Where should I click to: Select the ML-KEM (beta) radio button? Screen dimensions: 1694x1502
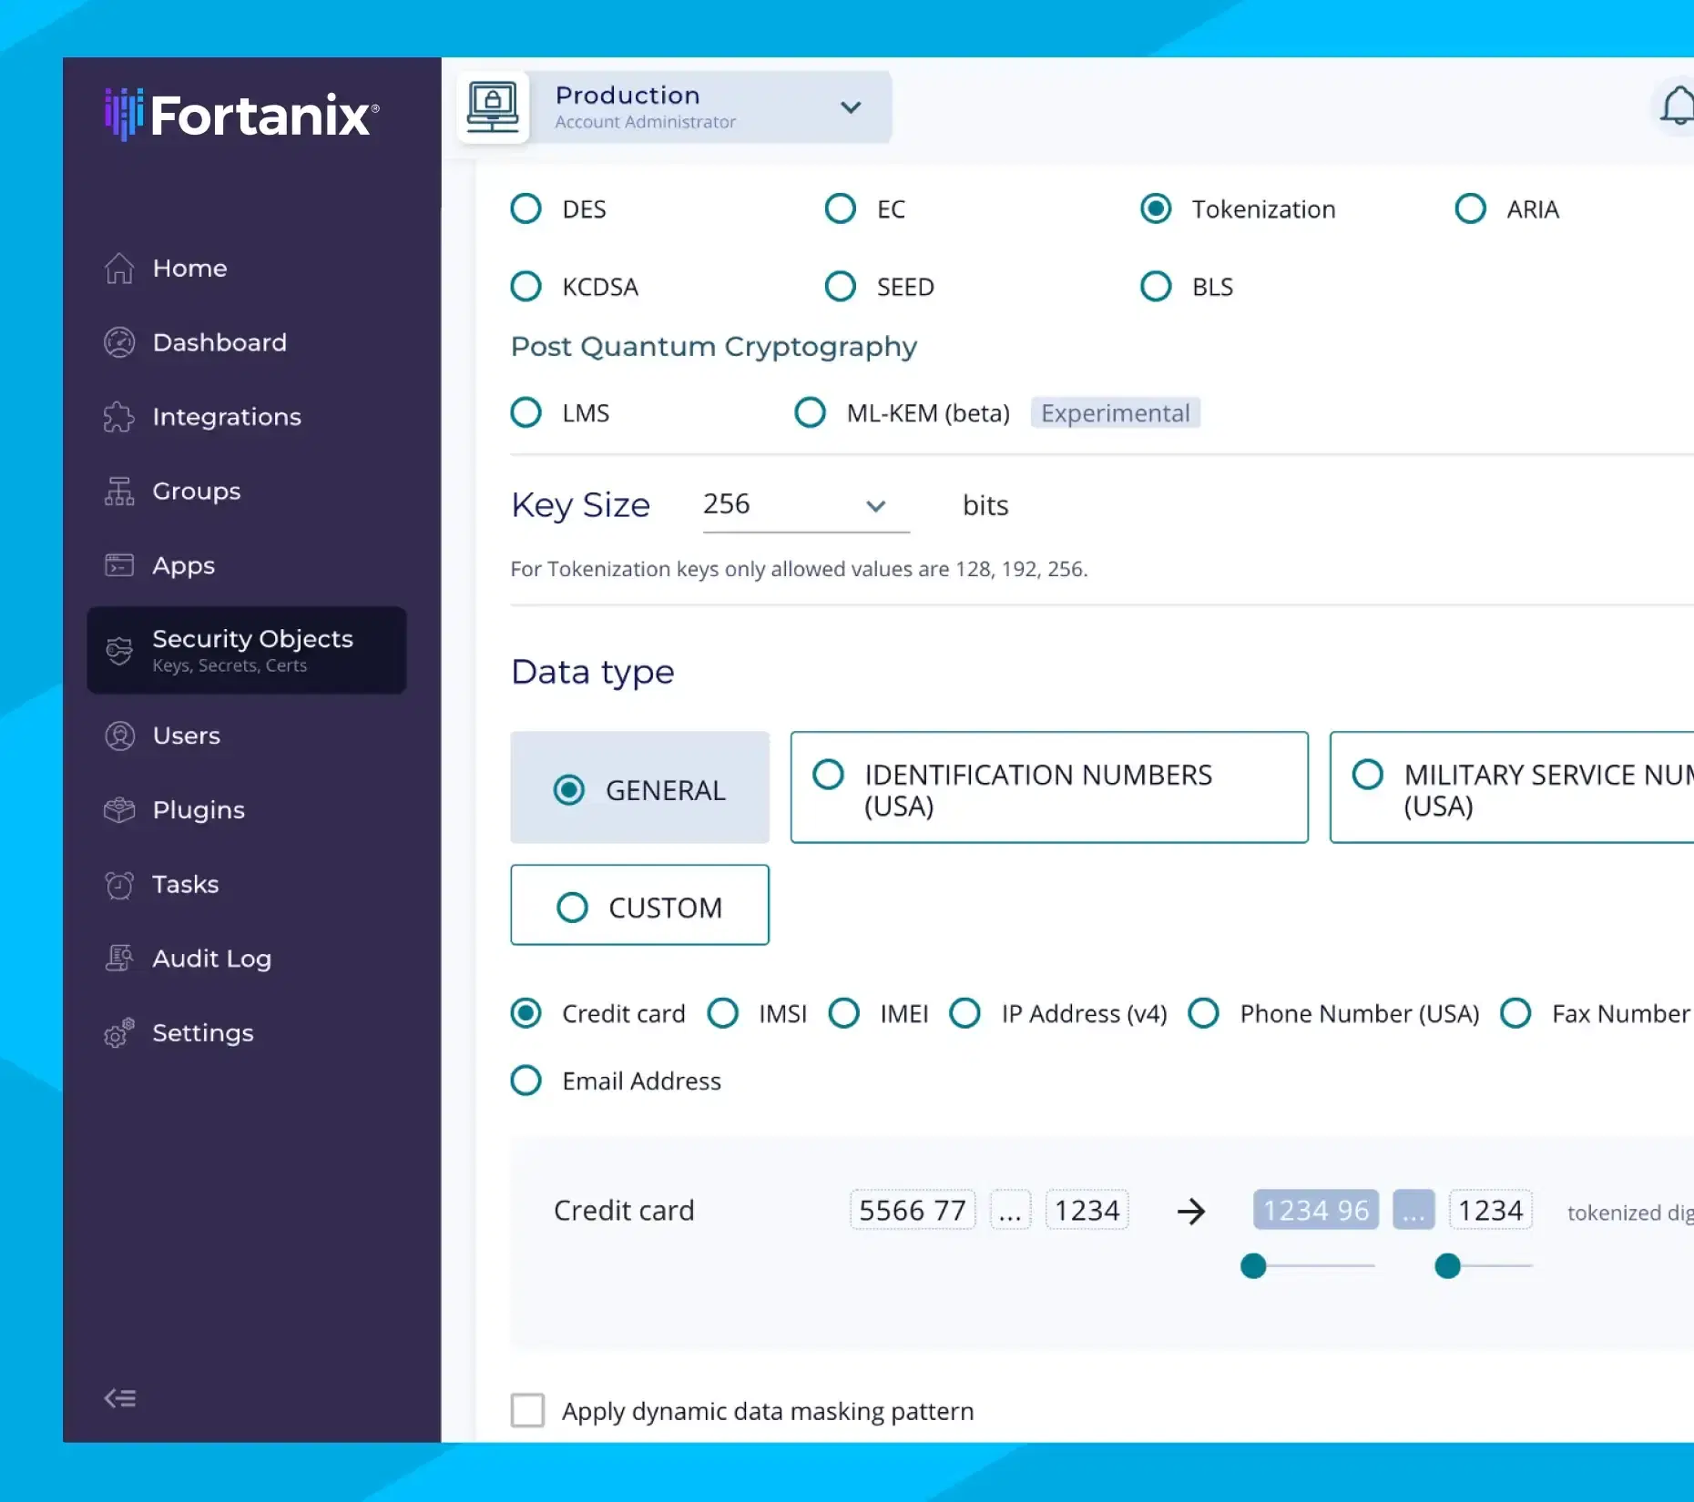pos(810,412)
